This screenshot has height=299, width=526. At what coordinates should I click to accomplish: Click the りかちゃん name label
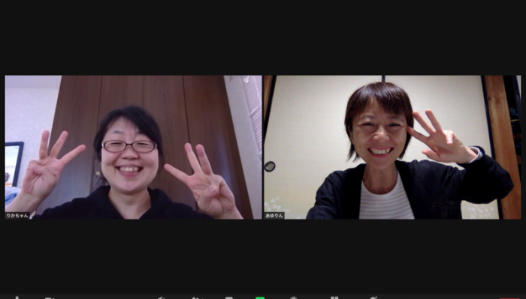(17, 216)
